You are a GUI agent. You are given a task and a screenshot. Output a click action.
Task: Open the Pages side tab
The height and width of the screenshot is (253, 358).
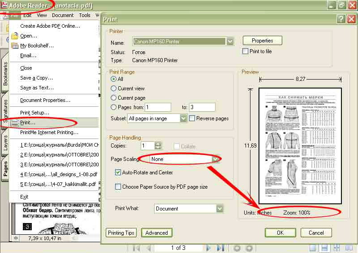[x=5, y=169]
